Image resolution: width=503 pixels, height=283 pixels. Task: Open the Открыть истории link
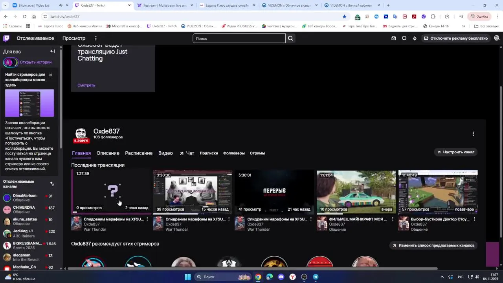point(35,62)
